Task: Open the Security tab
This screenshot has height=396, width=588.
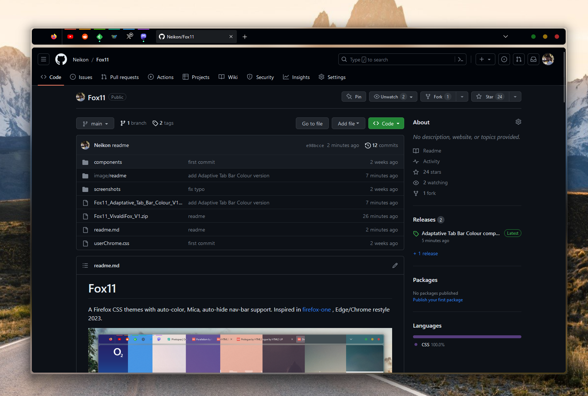Action: [x=260, y=77]
